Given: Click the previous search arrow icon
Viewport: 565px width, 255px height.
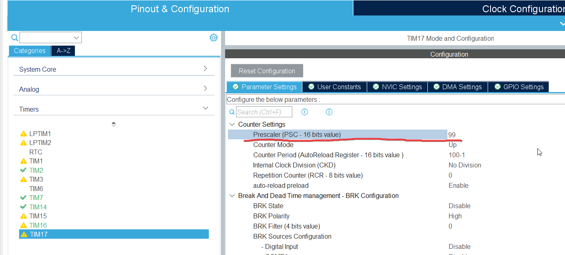Looking at the screenshot, I should (304, 112).
